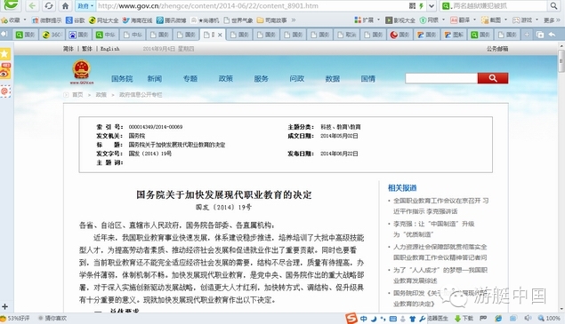
Task: Click the browser search magnifier button
Action: click(x=553, y=5)
